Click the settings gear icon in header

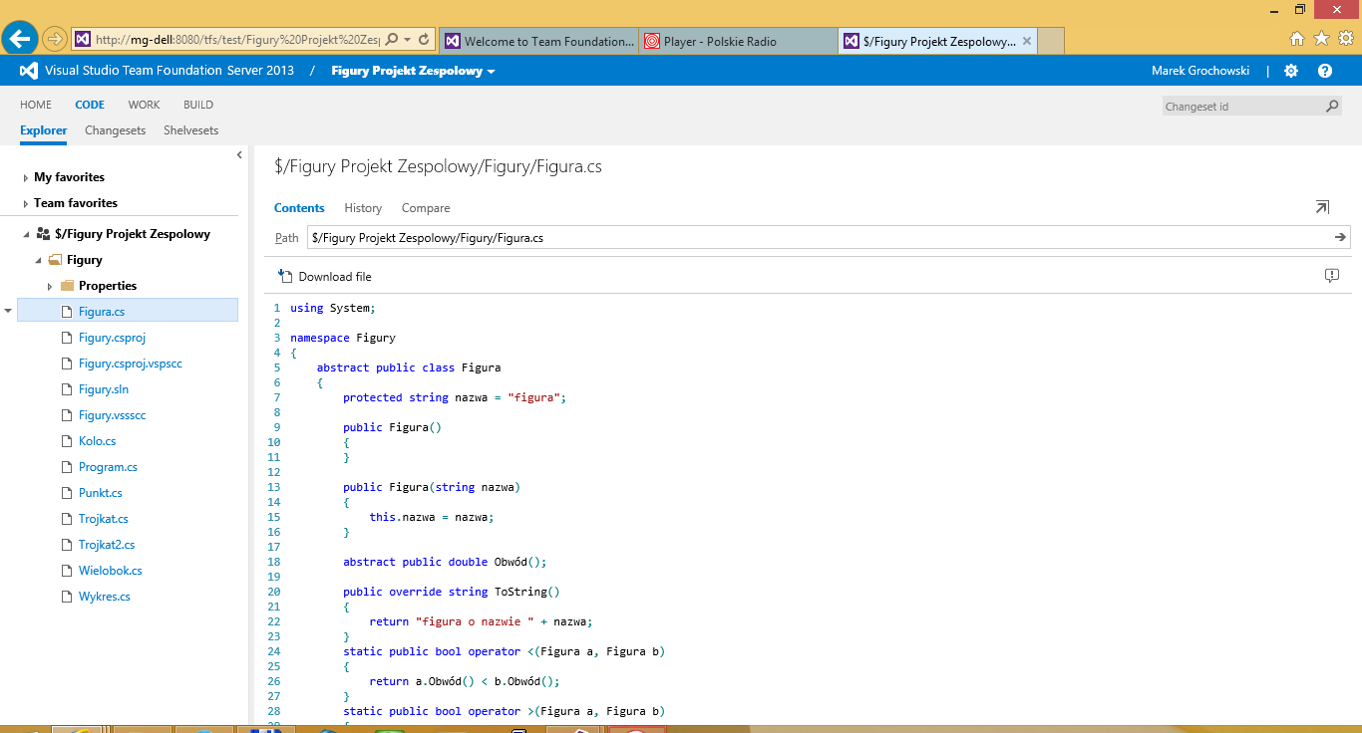pyautogui.click(x=1291, y=71)
